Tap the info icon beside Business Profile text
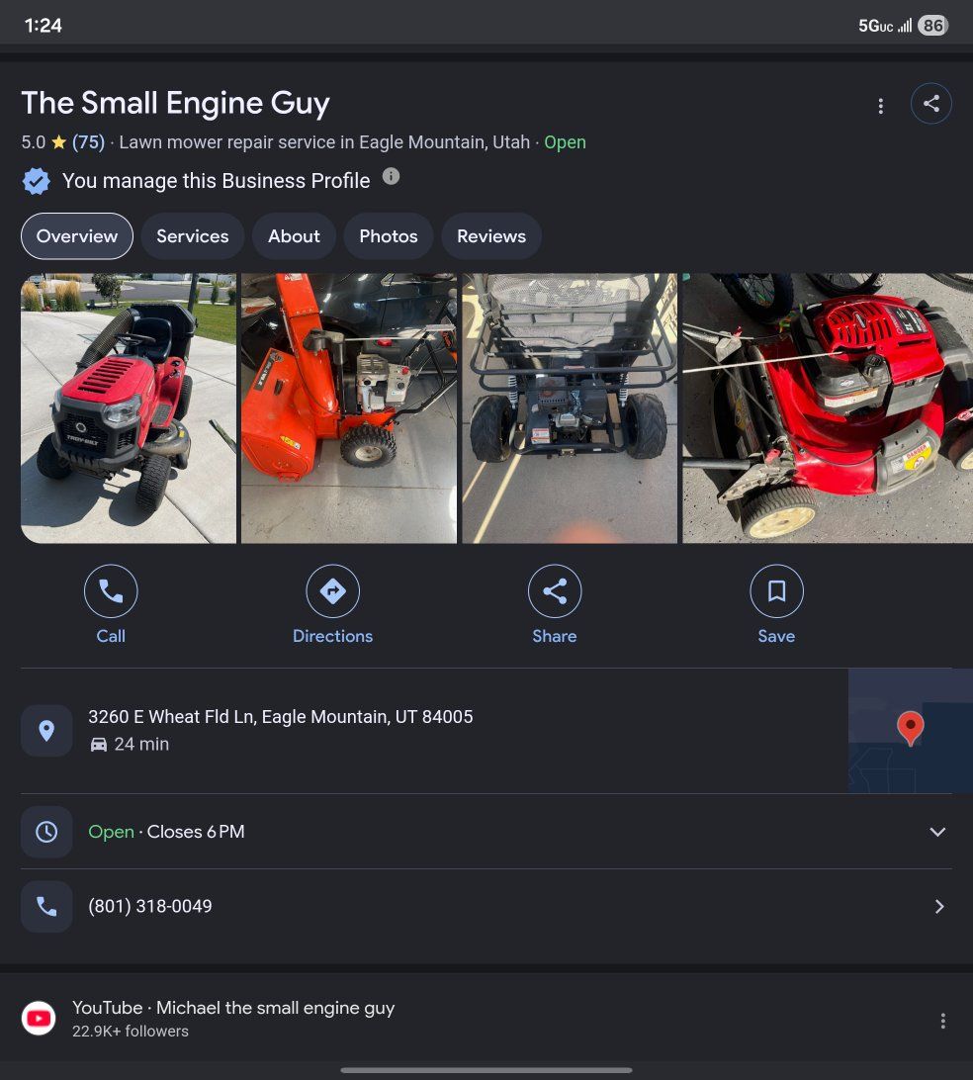The height and width of the screenshot is (1080, 973). (x=391, y=176)
